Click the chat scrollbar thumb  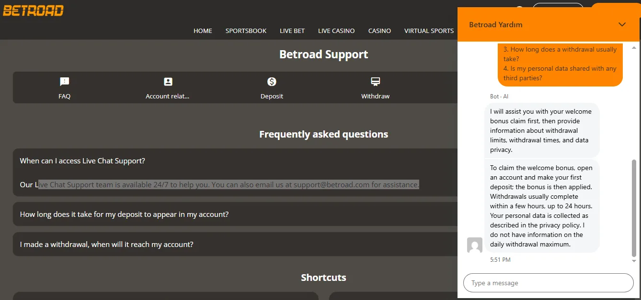634,208
